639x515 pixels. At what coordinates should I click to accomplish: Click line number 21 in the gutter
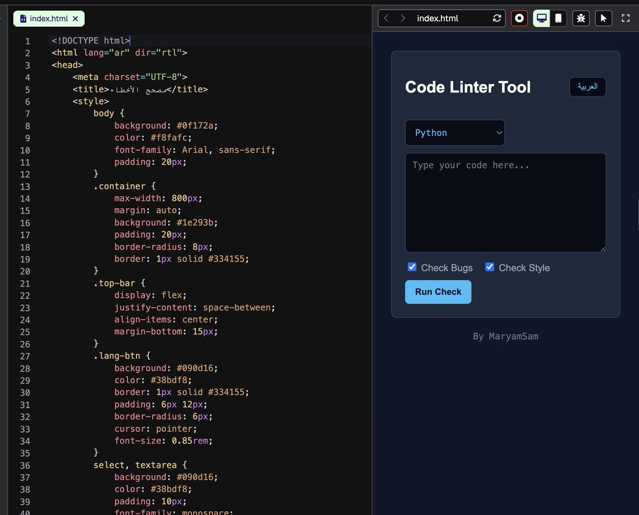27,283
